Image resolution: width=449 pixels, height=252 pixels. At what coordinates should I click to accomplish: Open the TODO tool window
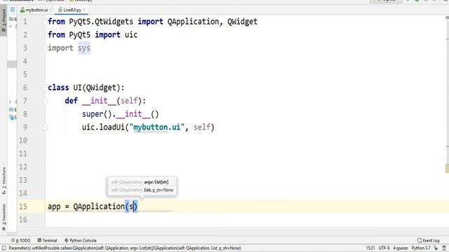pos(20,241)
